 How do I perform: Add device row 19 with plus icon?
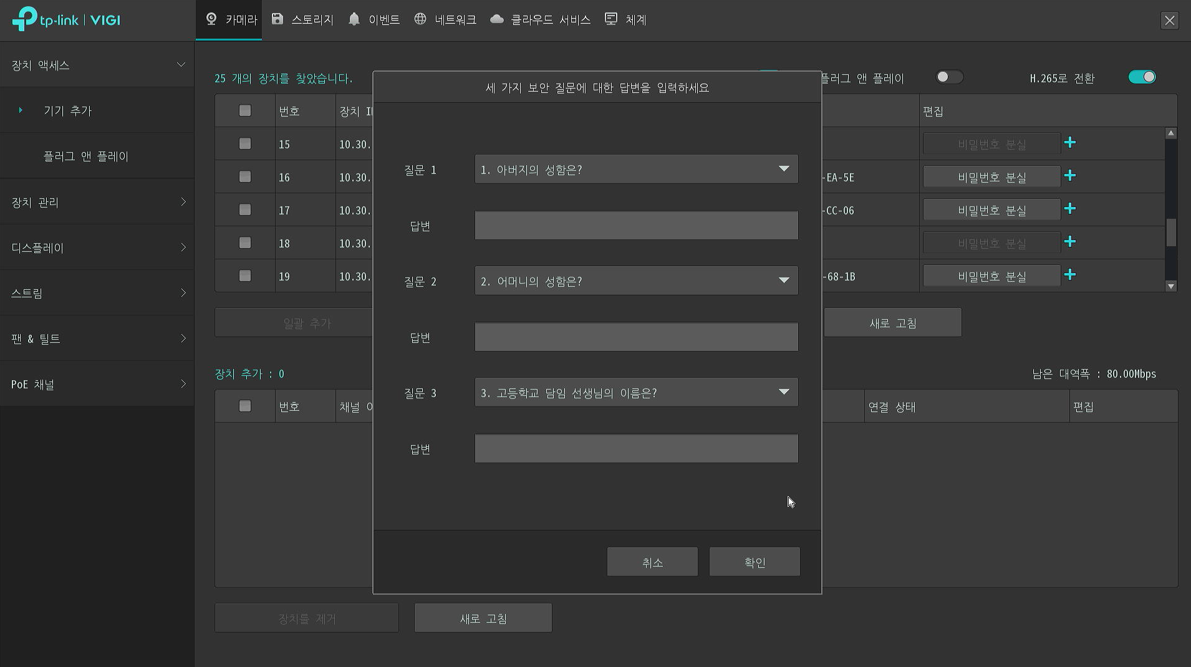click(x=1070, y=275)
